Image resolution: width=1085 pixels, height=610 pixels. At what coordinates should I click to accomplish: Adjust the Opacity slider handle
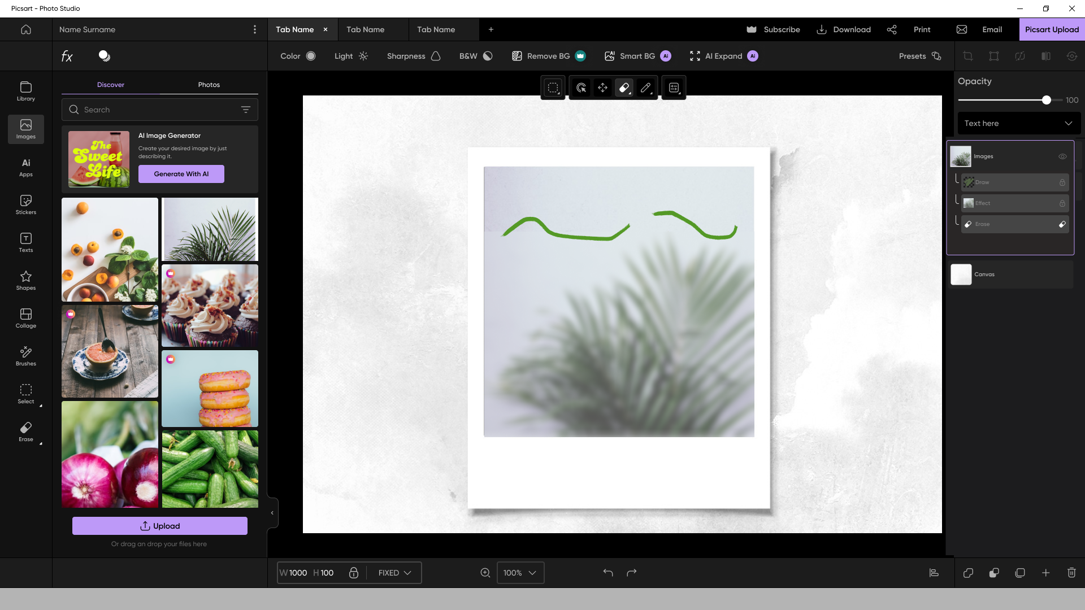1047,100
